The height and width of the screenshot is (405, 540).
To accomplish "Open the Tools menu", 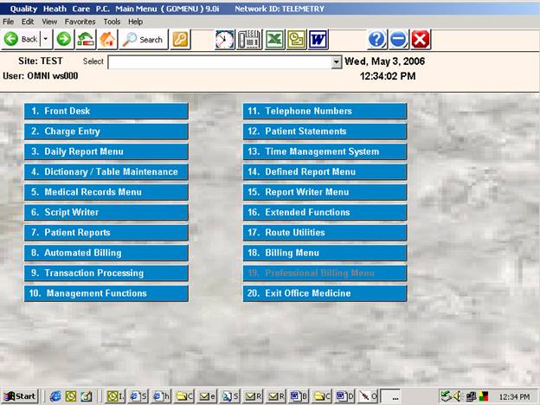I will point(112,21).
